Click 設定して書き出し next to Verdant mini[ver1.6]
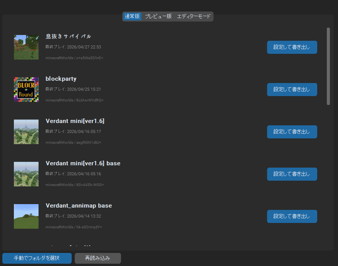338x266 pixels. pyautogui.click(x=292, y=132)
